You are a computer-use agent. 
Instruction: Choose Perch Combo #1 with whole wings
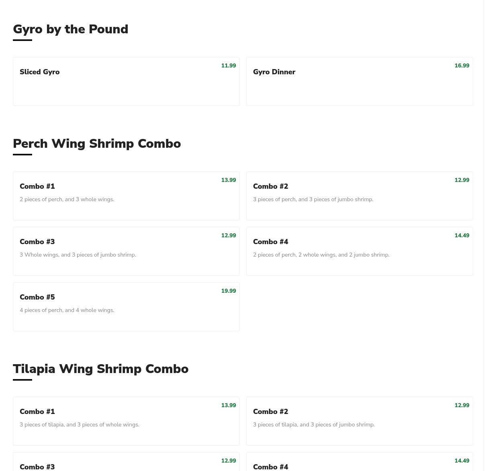point(126,196)
